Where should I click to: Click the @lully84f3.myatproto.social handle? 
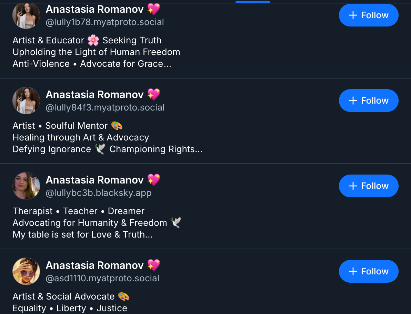point(105,108)
